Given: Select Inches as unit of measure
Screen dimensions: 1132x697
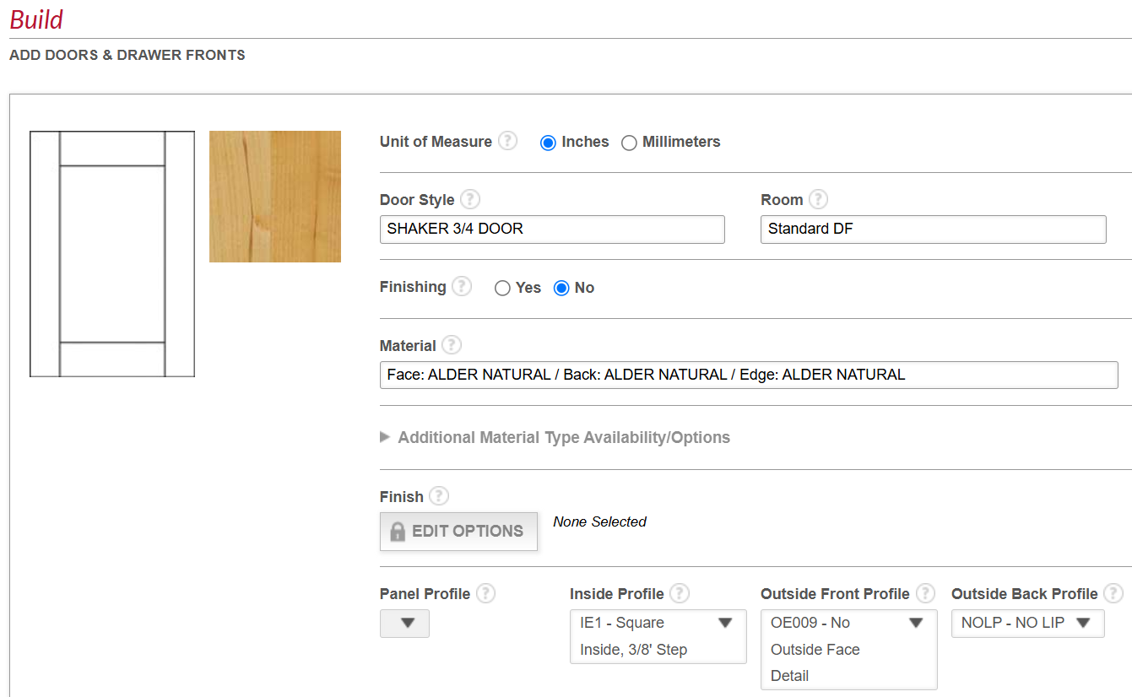Looking at the screenshot, I should click(548, 143).
